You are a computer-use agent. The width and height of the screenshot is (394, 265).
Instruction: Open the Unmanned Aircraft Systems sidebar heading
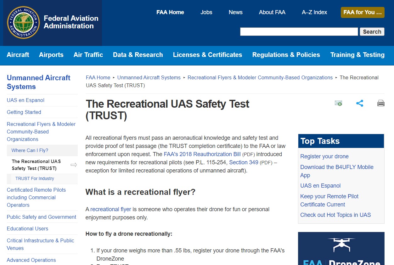[39, 82]
